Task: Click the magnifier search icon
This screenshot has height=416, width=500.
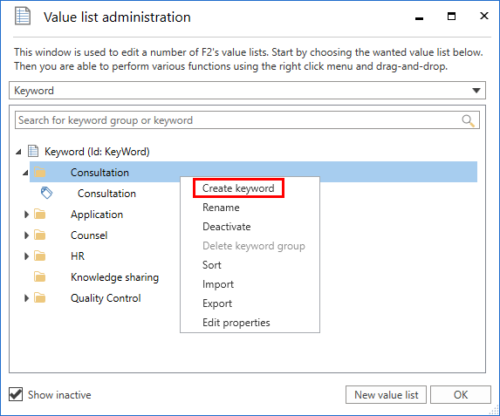Action: coord(468,120)
